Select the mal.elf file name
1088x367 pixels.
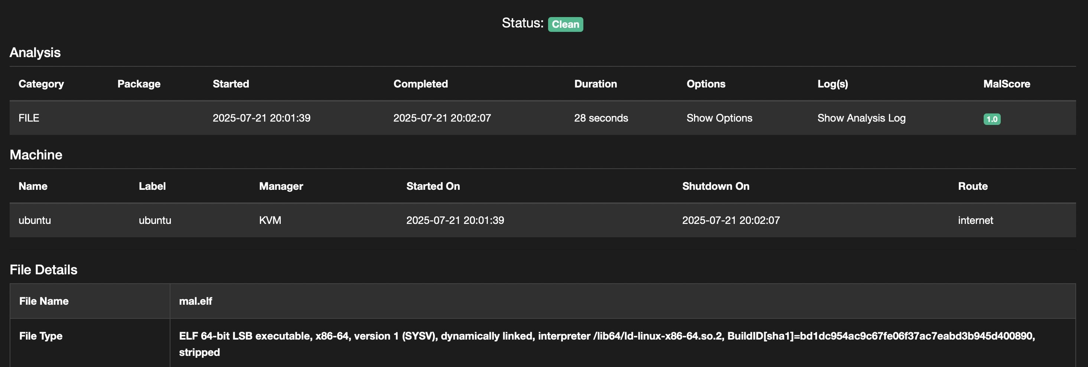[195, 301]
